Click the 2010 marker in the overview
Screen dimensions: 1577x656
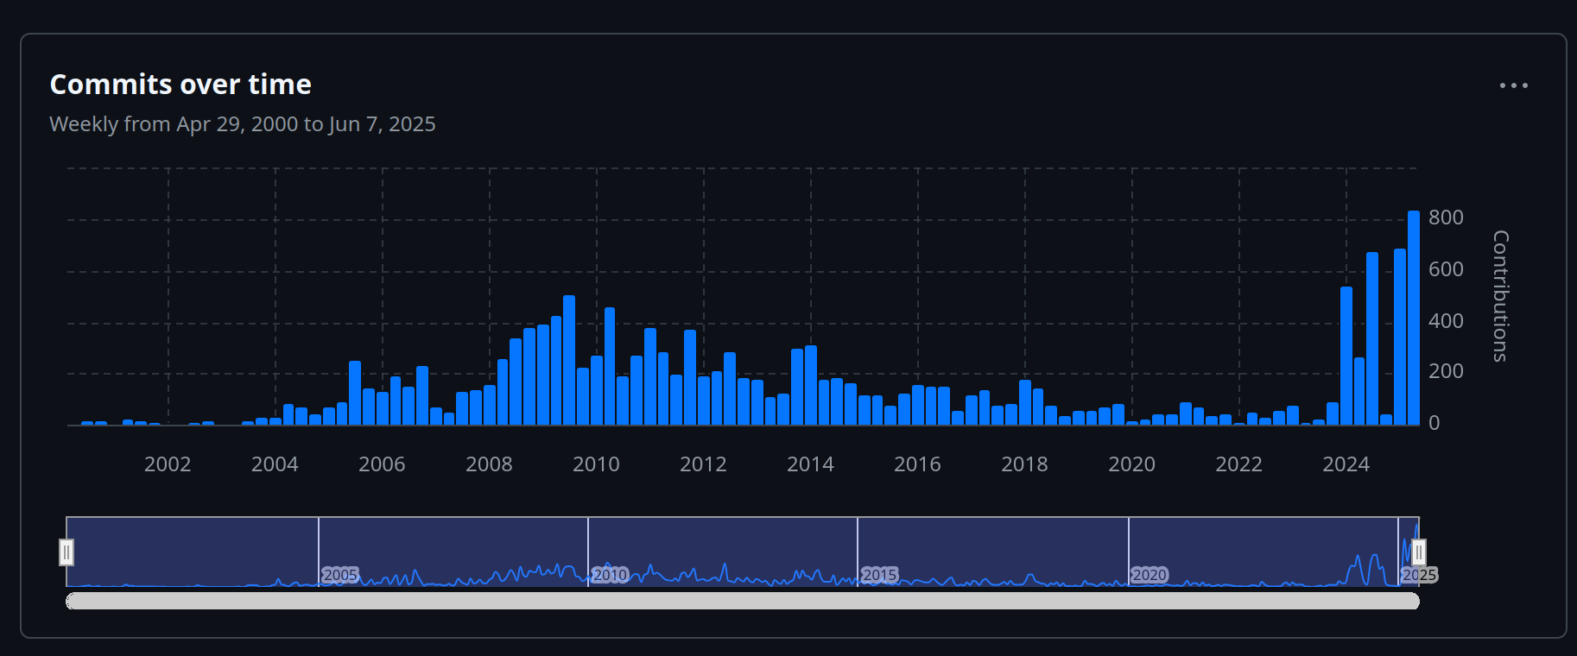(610, 575)
